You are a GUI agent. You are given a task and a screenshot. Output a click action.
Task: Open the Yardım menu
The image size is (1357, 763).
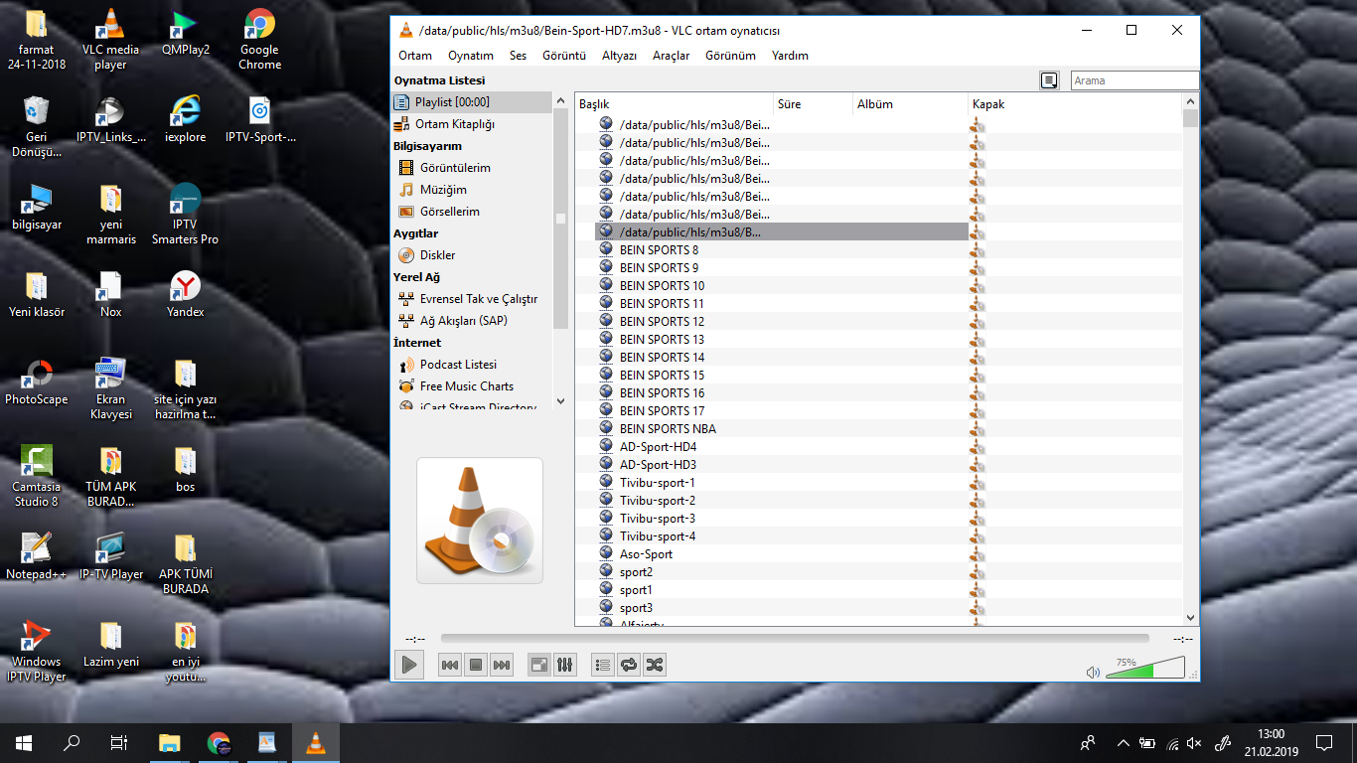(x=790, y=56)
